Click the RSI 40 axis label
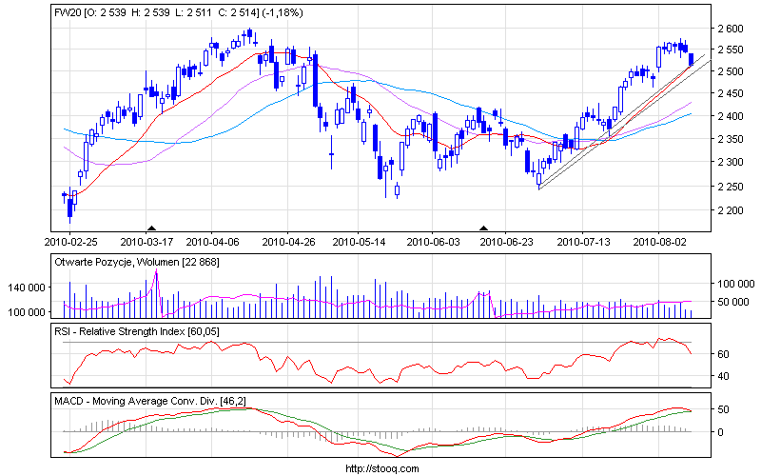This screenshot has width=761, height=476. [x=723, y=376]
